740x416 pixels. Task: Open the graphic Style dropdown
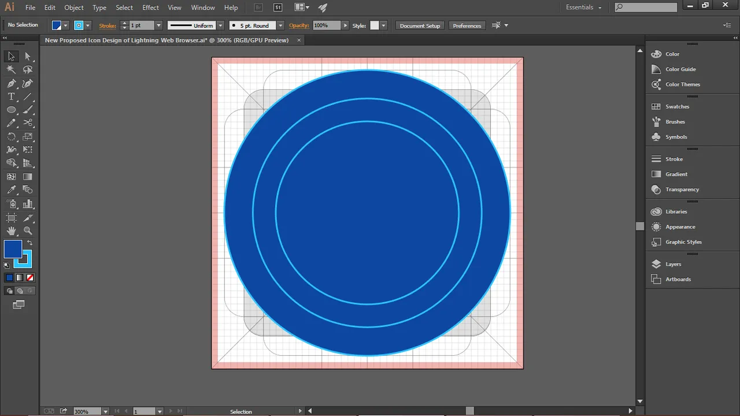383,25
